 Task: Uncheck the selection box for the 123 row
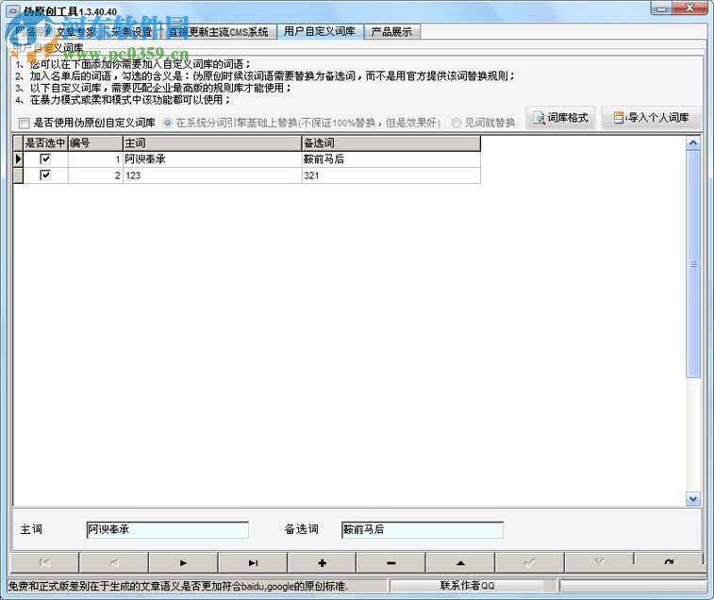[45, 175]
